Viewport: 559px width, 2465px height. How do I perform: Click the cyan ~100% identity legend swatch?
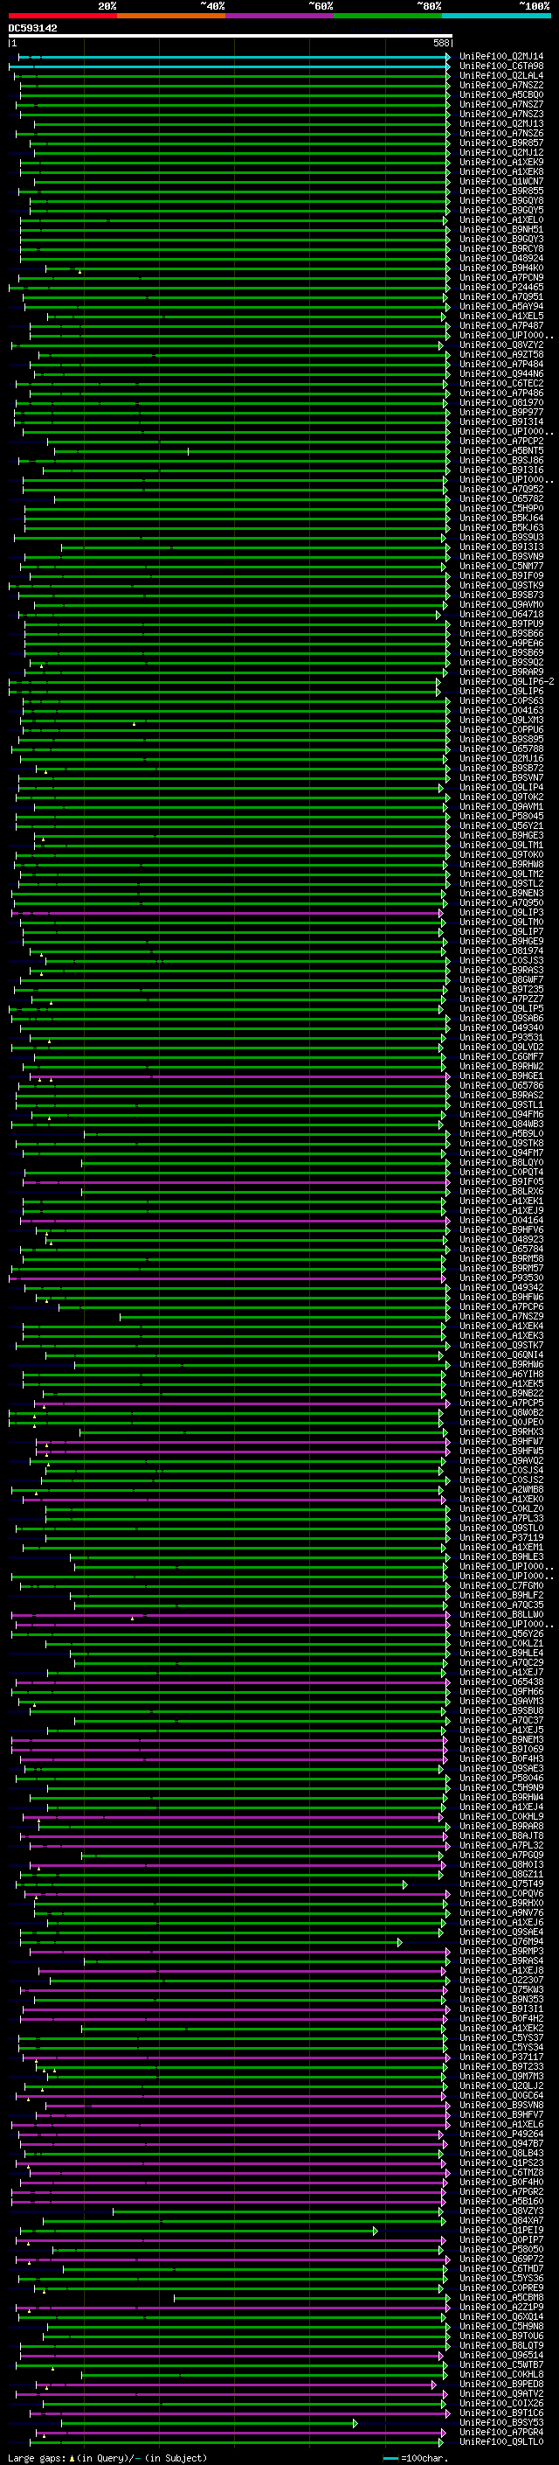tap(496, 17)
